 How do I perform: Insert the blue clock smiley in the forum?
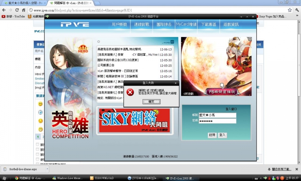point(40,112)
